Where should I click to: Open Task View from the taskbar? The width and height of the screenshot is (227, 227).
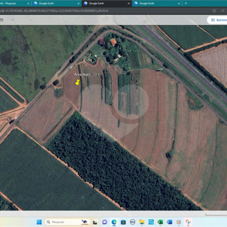click(x=95, y=222)
